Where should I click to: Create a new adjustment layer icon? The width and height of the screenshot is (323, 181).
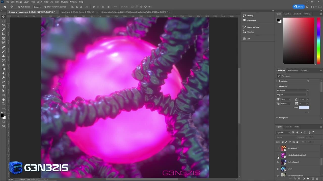[304, 179]
